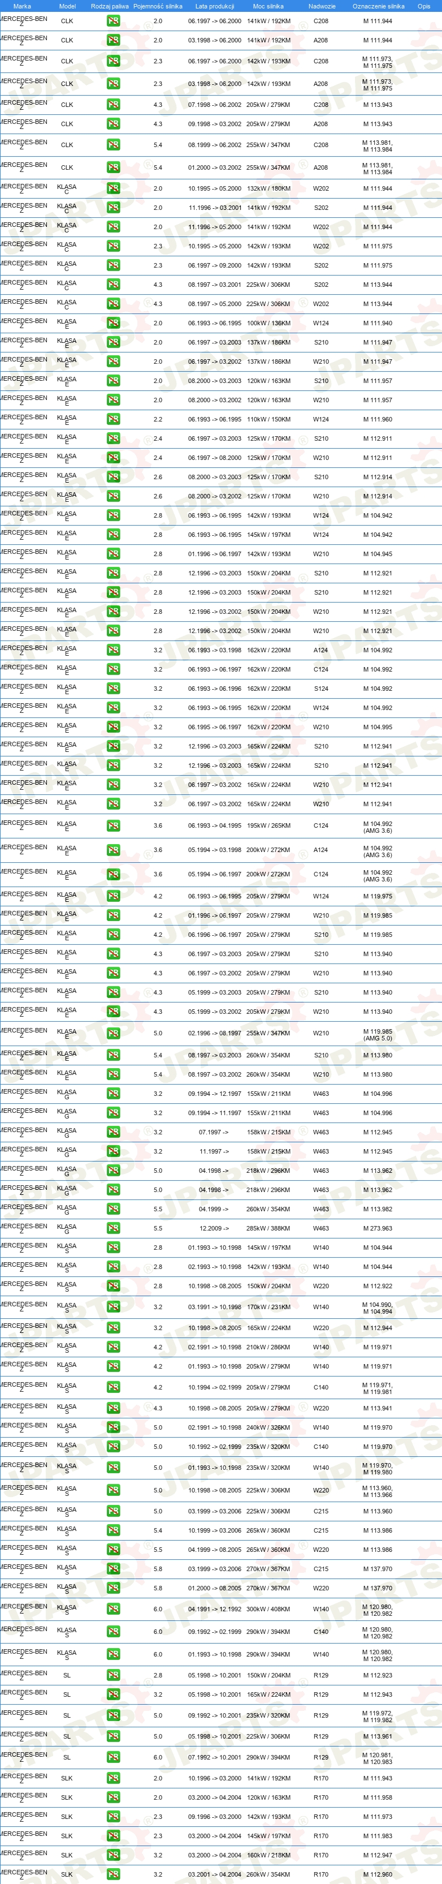Click fuel icon in Klasa E 100kW W124 row
The height and width of the screenshot is (1884, 442).
pyautogui.click(x=113, y=323)
